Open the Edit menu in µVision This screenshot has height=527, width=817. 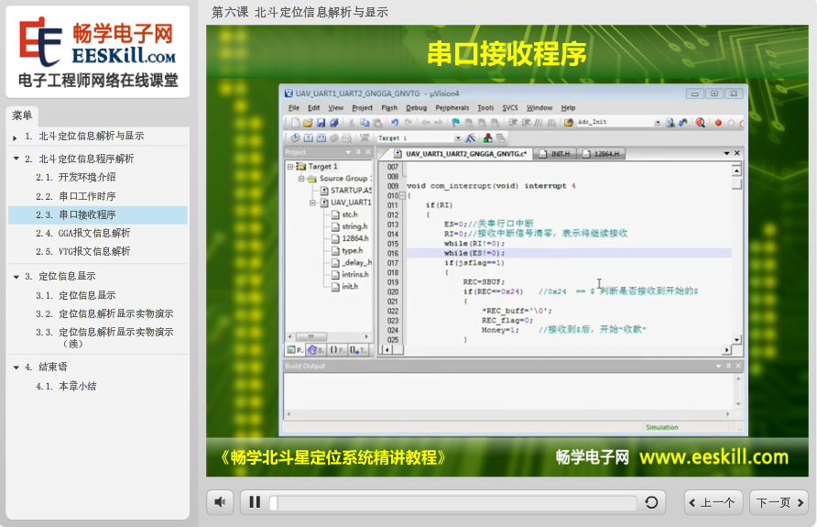313,108
